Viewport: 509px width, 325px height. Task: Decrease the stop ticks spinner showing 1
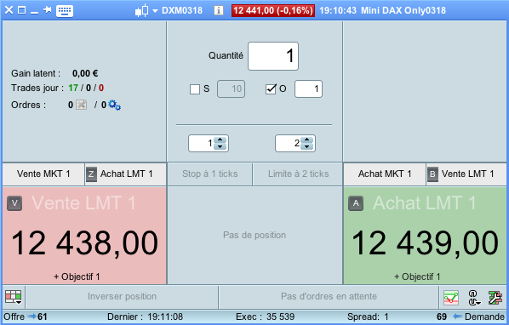(x=220, y=146)
